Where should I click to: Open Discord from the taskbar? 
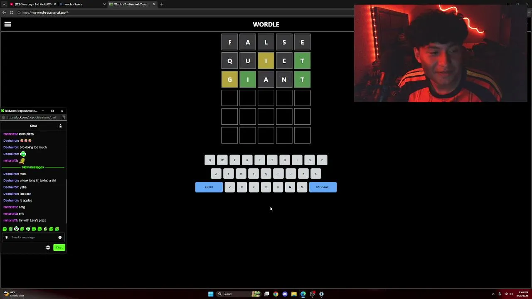coord(285,294)
